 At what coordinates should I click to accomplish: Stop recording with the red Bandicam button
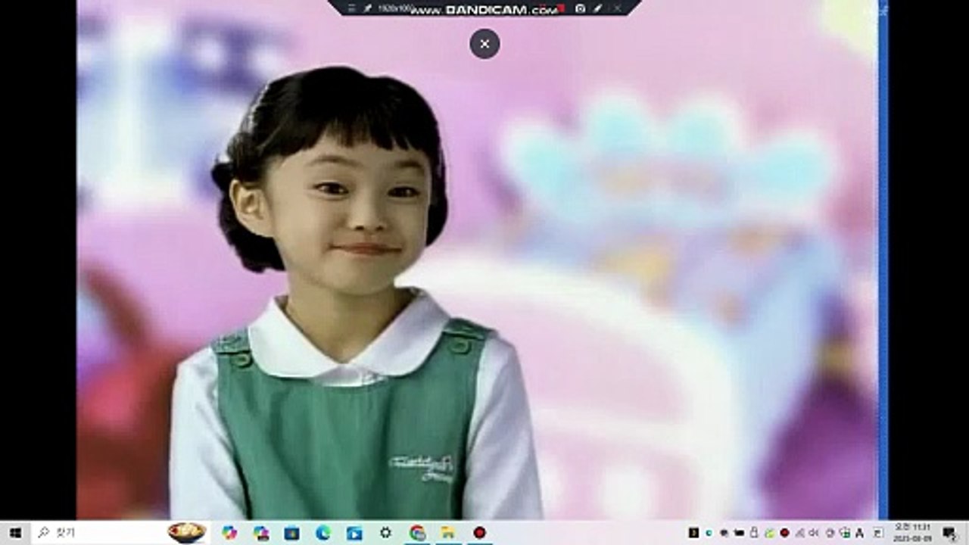(x=561, y=8)
